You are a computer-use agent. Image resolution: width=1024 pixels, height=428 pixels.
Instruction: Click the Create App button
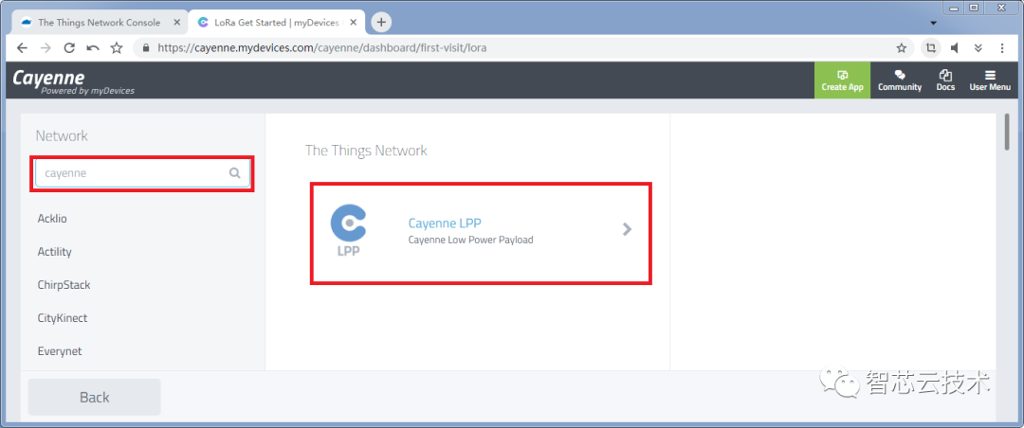842,80
